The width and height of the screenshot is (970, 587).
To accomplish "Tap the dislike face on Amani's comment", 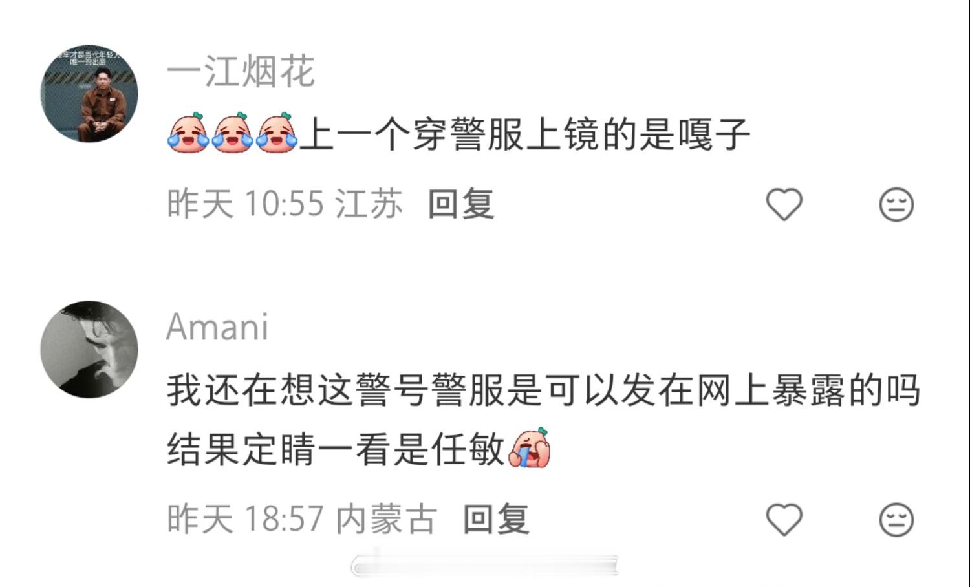I will click(x=896, y=520).
